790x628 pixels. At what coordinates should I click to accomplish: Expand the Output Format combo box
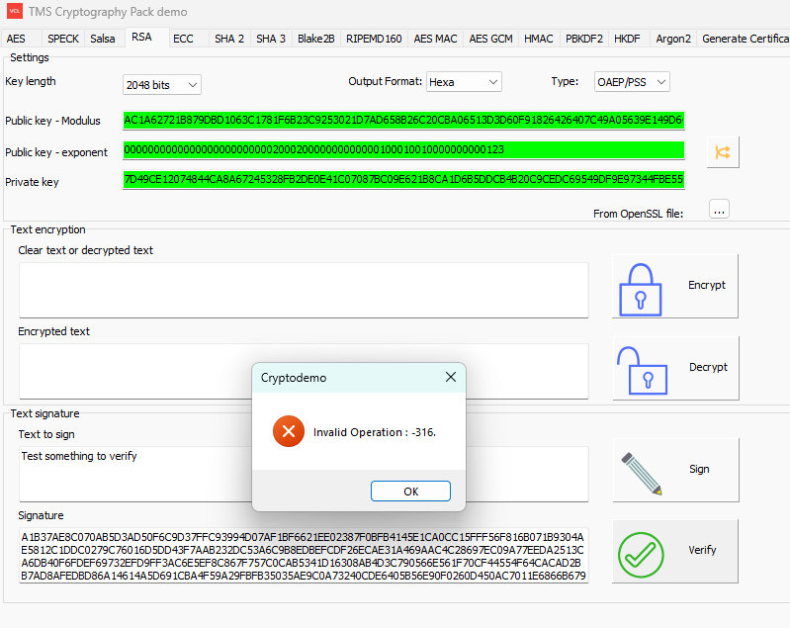pyautogui.click(x=464, y=82)
